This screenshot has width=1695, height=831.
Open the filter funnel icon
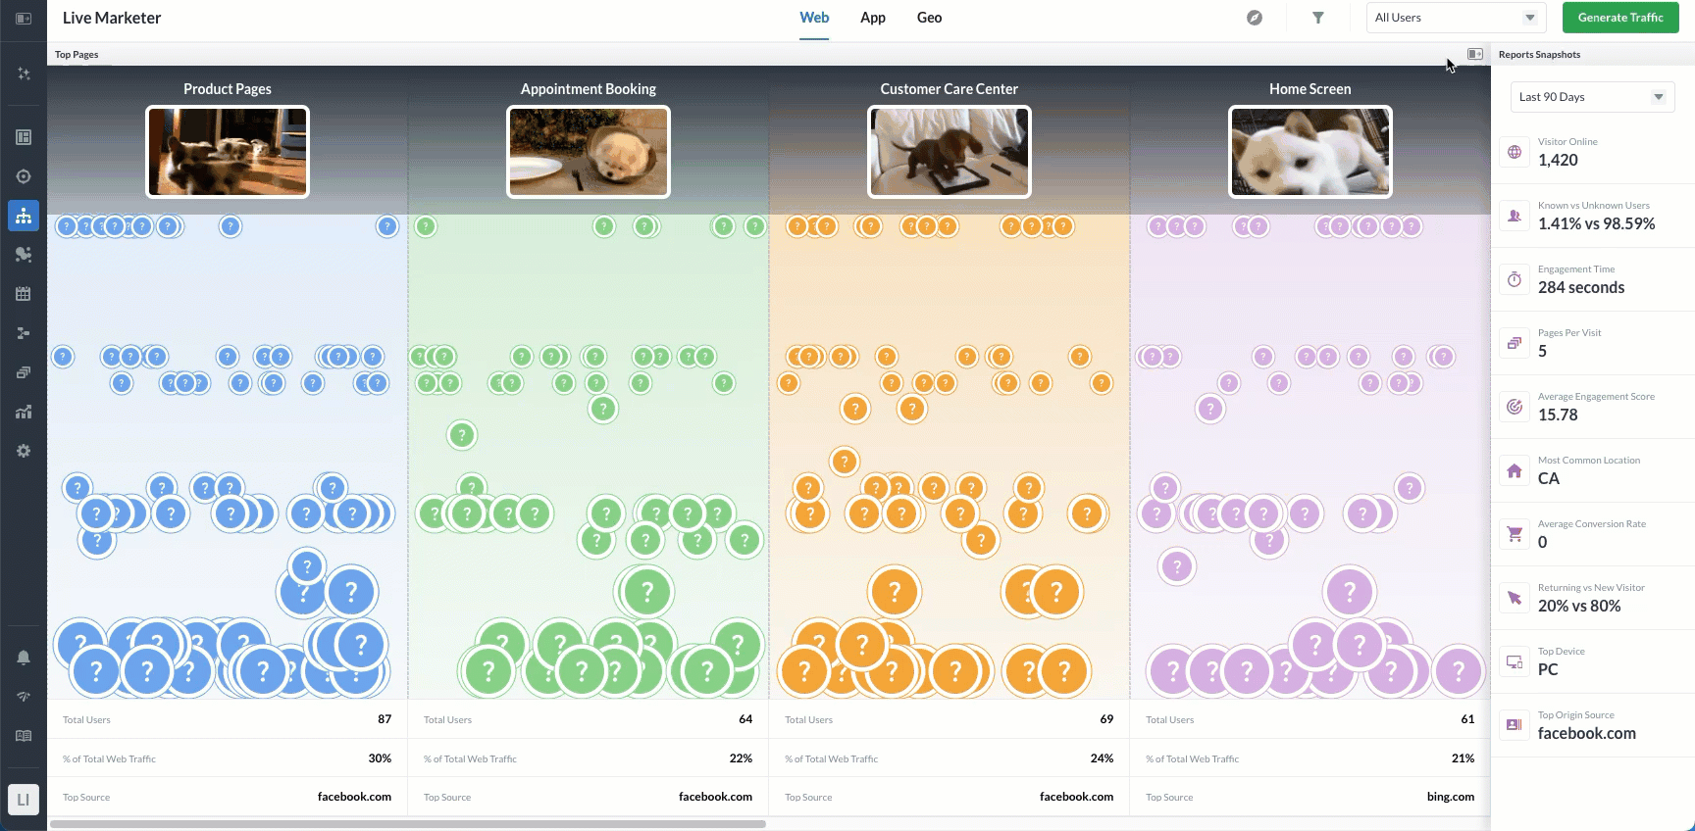pos(1318,18)
